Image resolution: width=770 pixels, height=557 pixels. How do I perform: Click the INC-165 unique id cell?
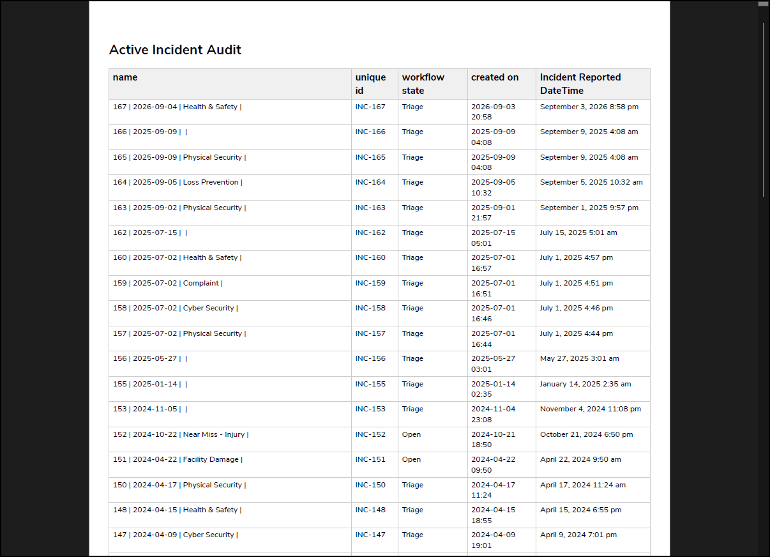click(x=375, y=162)
